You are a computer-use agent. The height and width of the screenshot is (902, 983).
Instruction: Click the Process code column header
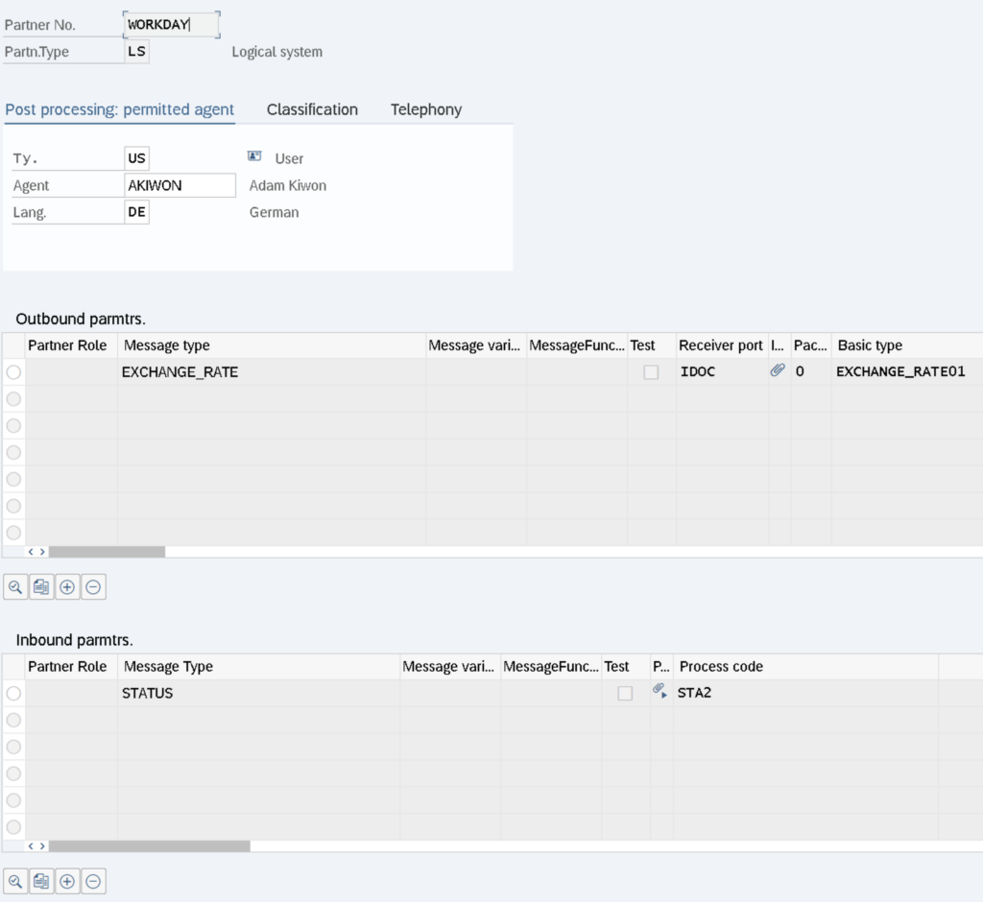click(x=805, y=666)
